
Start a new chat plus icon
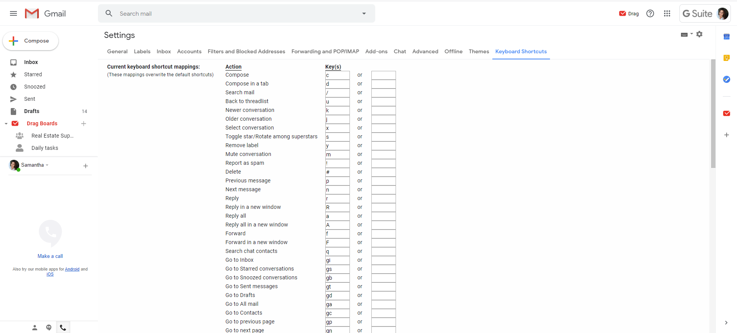tap(86, 166)
